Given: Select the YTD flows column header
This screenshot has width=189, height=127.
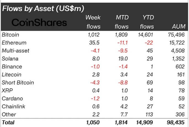Looking at the screenshot, I should pos(147,22).
